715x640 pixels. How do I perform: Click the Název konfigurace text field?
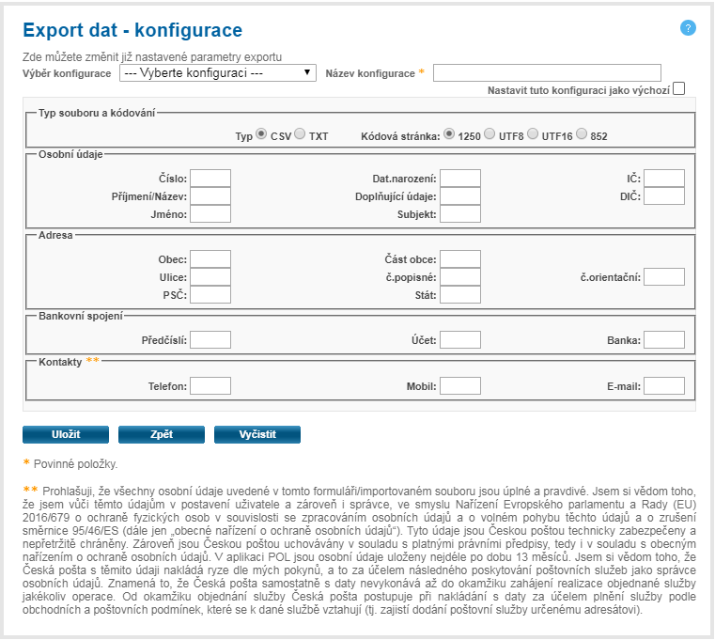pos(547,72)
